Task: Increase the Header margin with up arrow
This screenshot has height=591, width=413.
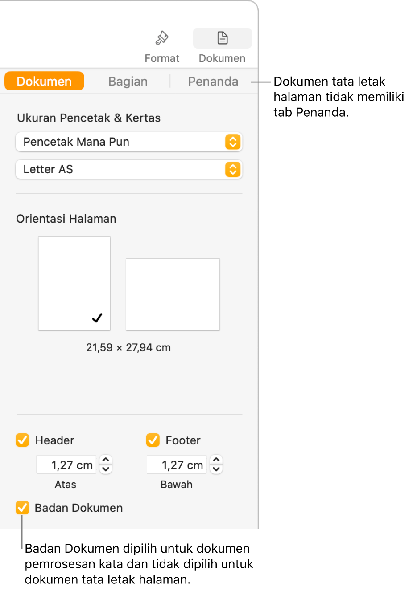Action: (106, 460)
